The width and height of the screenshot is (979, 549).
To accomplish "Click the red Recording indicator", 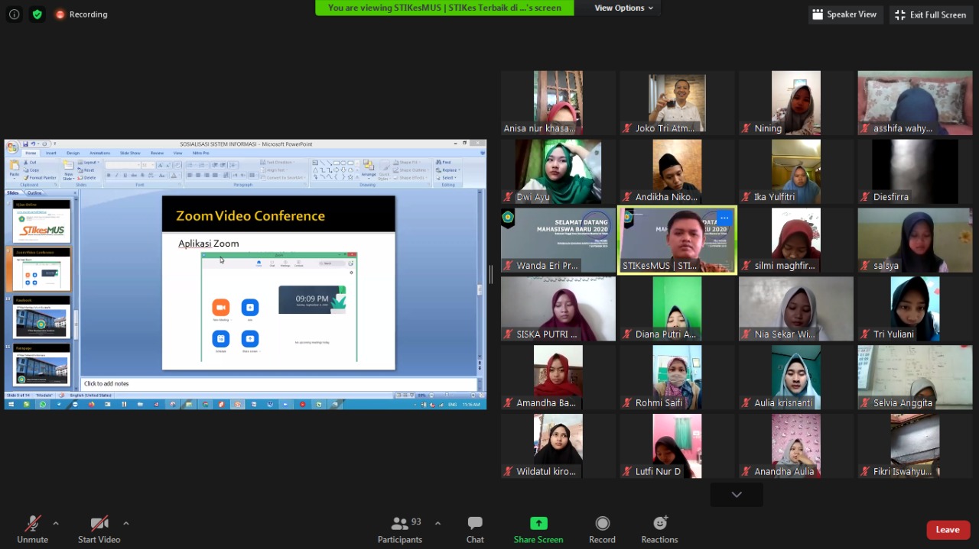I will tap(81, 15).
